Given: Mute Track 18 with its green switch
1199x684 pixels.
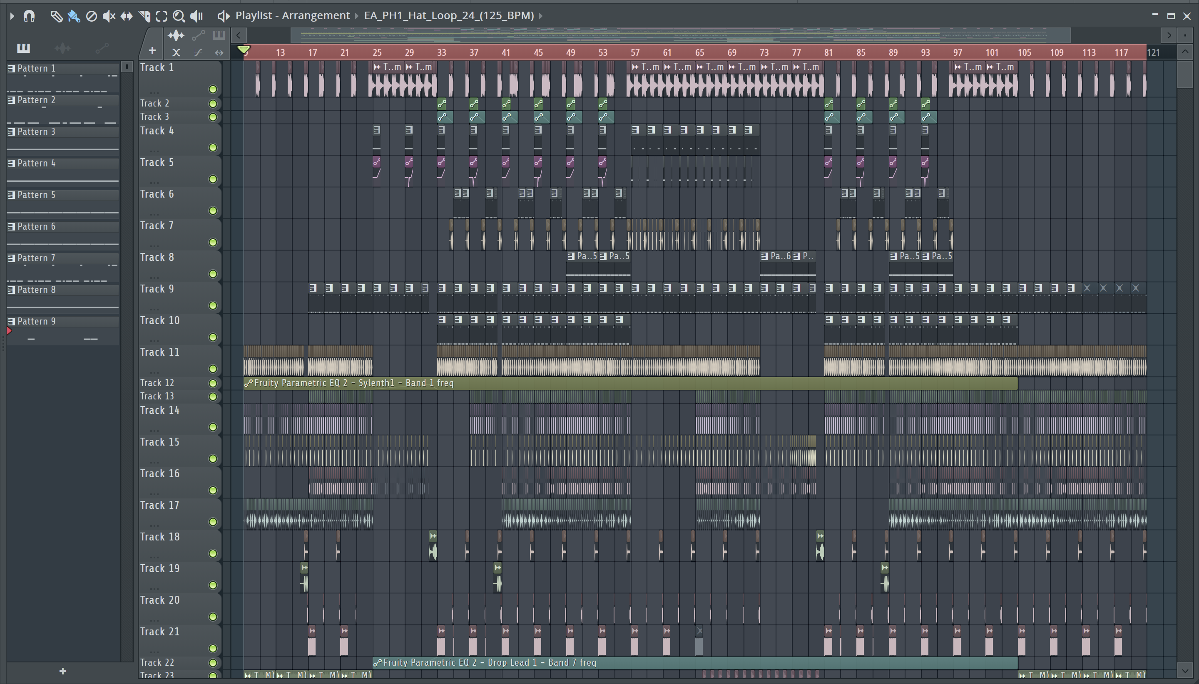Looking at the screenshot, I should tap(213, 553).
